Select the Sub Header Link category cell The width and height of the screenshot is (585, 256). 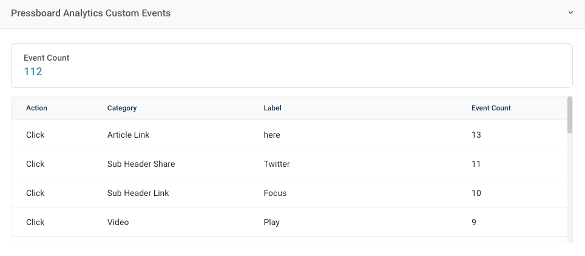pyautogui.click(x=138, y=193)
